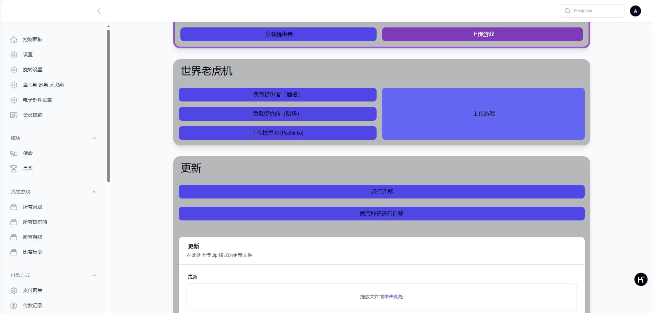Image resolution: width=653 pixels, height=313 pixels.
Task: Click the home icon beside 控制面板
Action: click(x=14, y=40)
